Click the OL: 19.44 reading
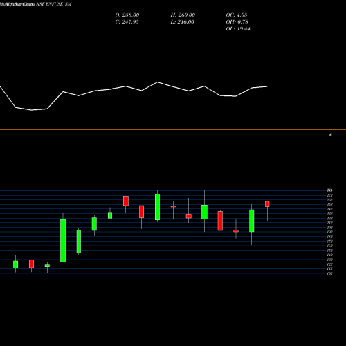This screenshot has width=346, height=346. pos(238,29)
